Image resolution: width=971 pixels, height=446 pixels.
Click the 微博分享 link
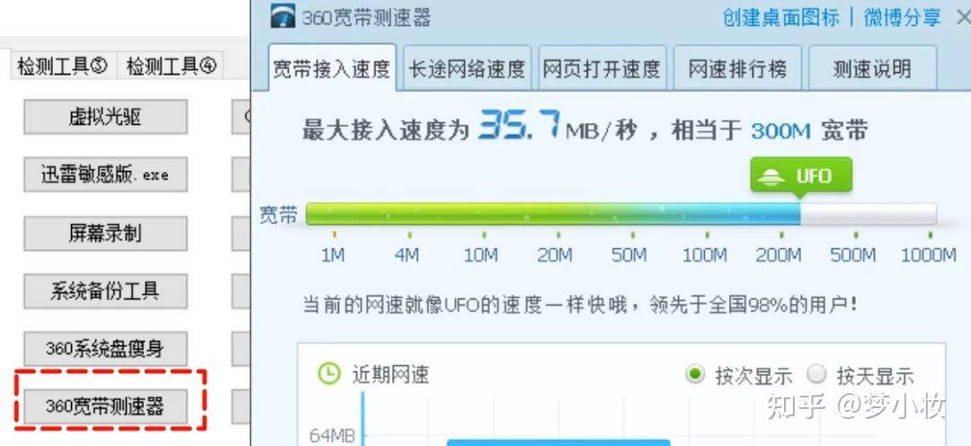903,17
